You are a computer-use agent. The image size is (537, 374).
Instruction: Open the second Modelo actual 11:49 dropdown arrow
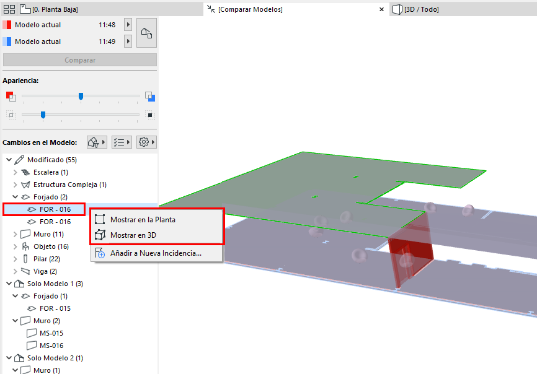[x=128, y=41]
